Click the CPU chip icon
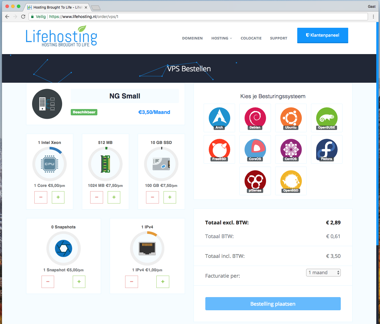This screenshot has width=380, height=324. tap(50, 164)
